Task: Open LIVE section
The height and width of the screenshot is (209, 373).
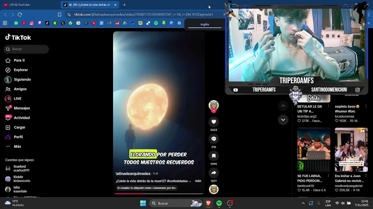Action: coord(17,99)
